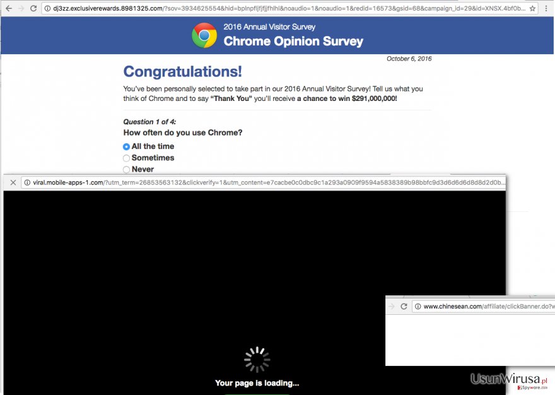The image size is (555, 395).
Task: Click the Chrome logo in the survey header
Action: tap(204, 35)
